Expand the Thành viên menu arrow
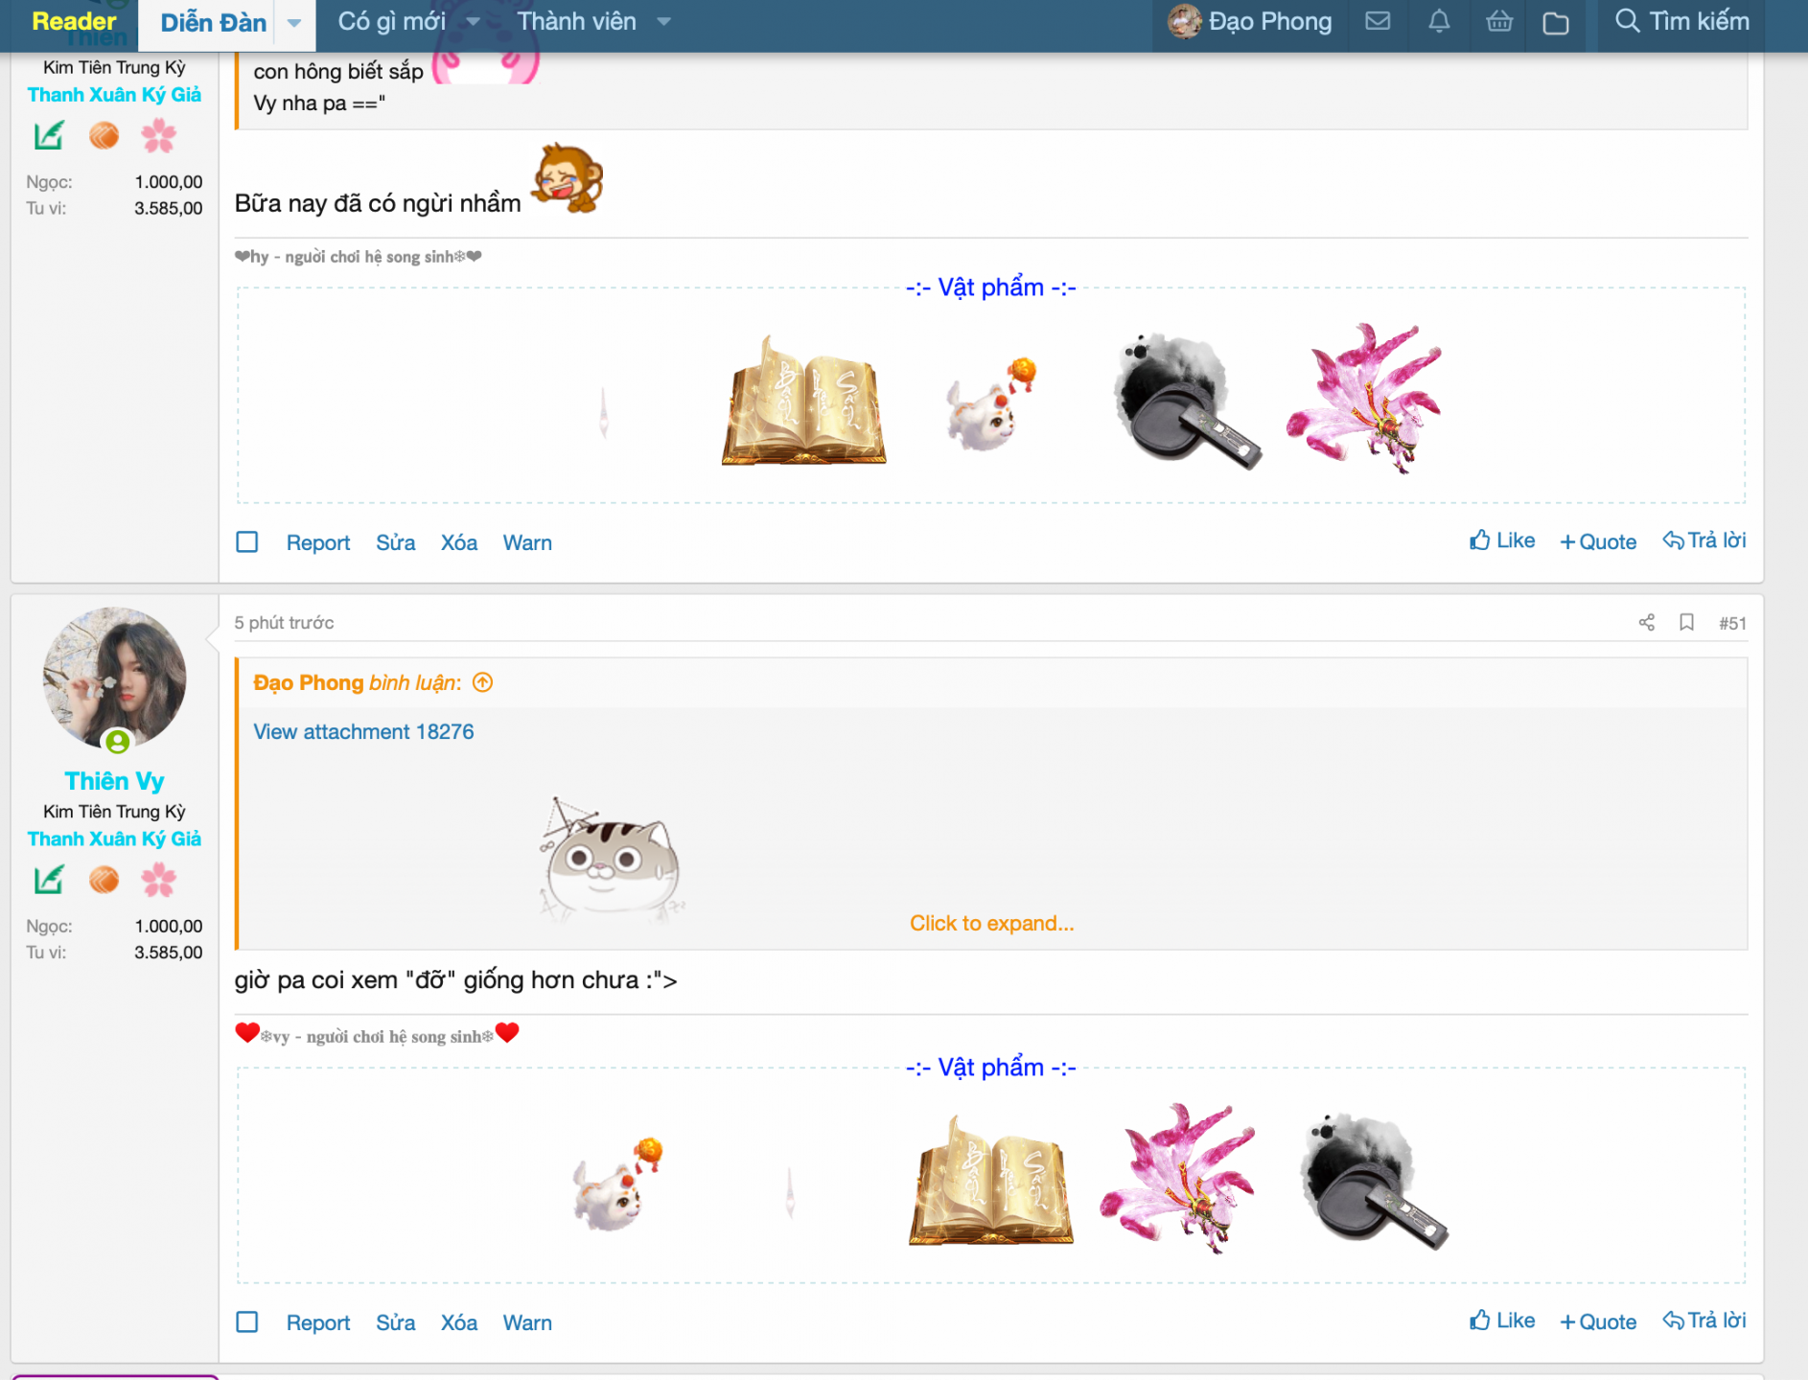The image size is (1808, 1380). (x=663, y=21)
